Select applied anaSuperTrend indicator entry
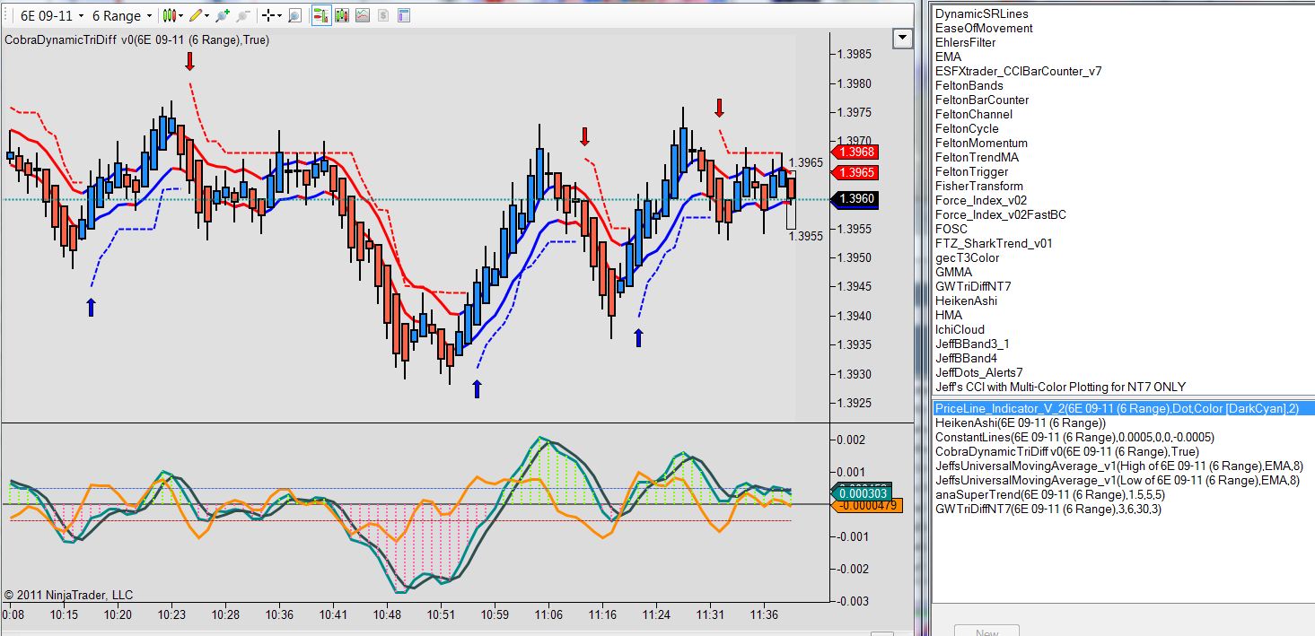This screenshot has width=1315, height=636. click(x=1050, y=494)
